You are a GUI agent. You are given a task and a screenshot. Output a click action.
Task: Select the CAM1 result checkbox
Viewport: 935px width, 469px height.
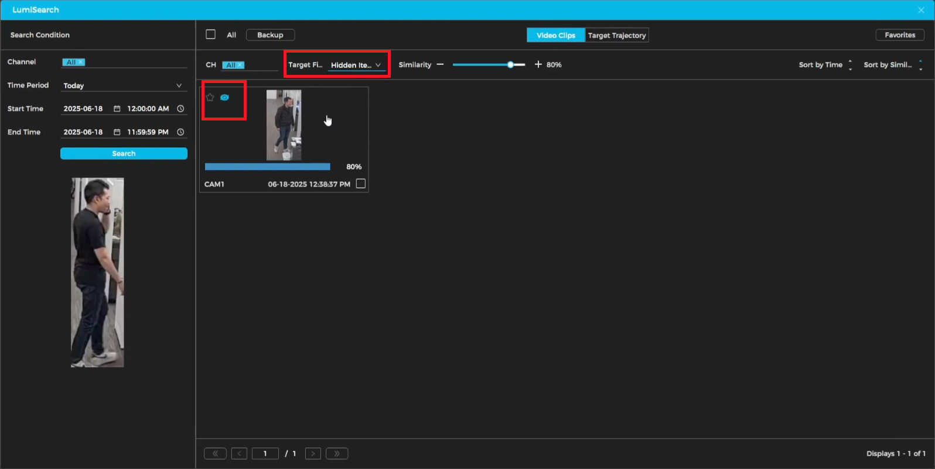pos(361,184)
